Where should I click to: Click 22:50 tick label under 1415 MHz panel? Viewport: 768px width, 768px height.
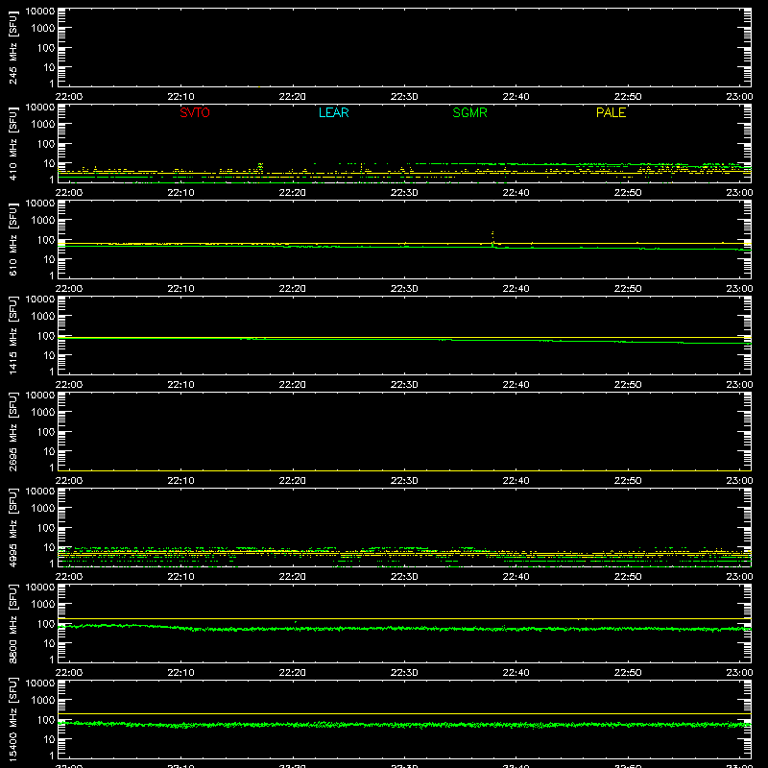[x=628, y=385]
